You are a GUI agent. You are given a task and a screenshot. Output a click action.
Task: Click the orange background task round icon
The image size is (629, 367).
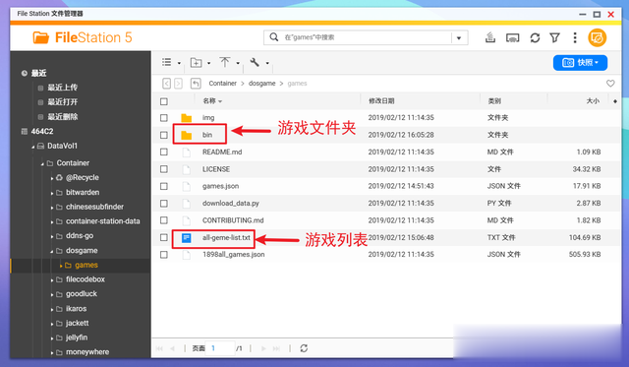pos(597,37)
